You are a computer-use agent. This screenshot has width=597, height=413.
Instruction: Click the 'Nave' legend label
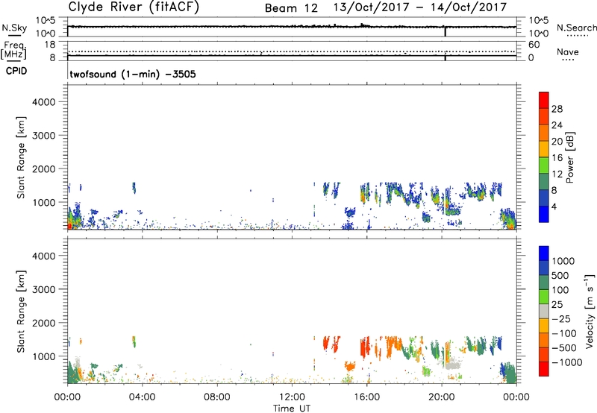point(568,51)
